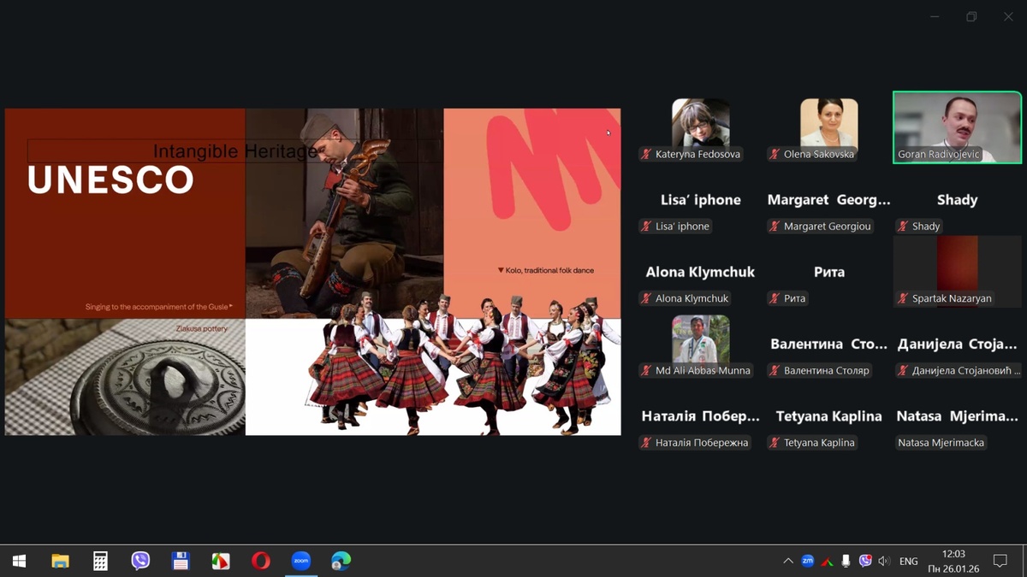Open the clock and date calendar flyout

click(953, 561)
